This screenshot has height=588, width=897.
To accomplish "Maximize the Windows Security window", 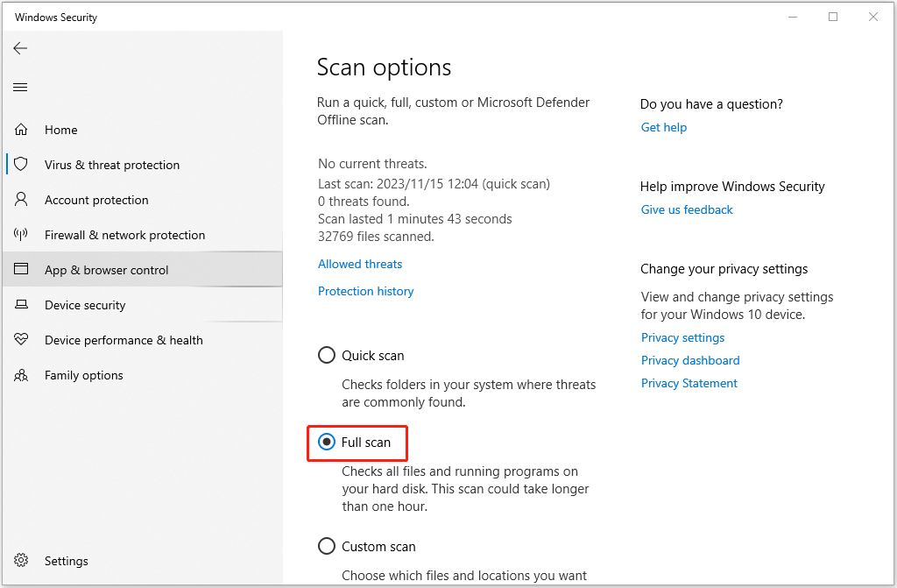I will (832, 17).
